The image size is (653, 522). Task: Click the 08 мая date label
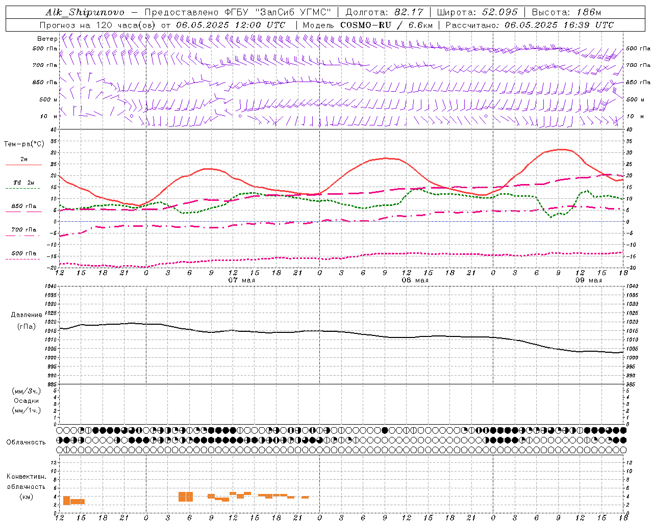point(415,280)
